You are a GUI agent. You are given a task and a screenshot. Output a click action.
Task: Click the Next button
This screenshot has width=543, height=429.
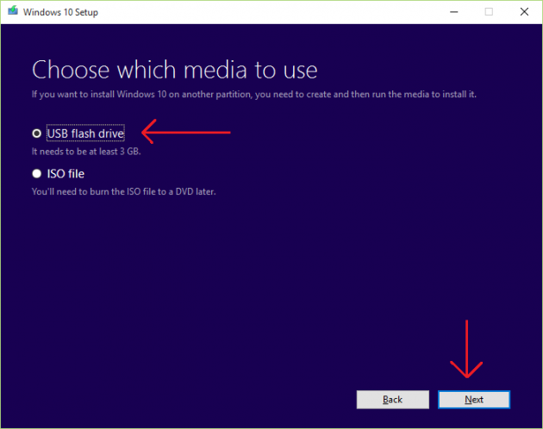click(x=474, y=400)
